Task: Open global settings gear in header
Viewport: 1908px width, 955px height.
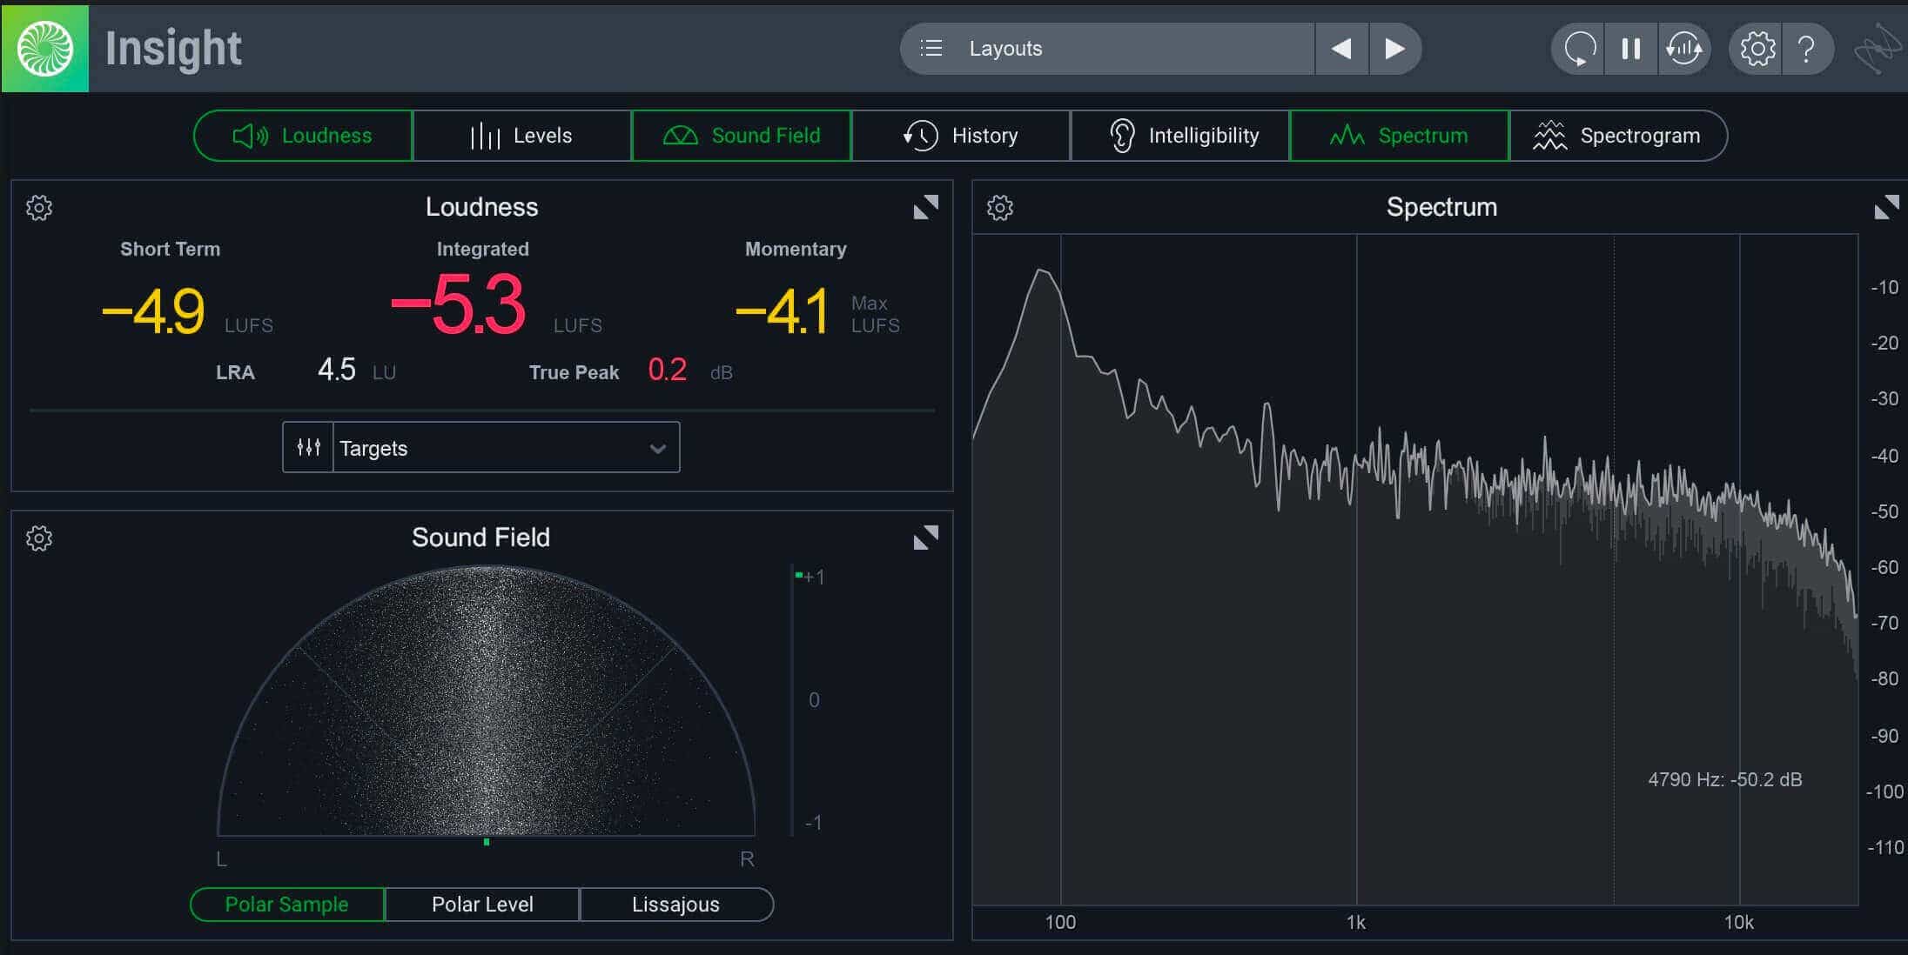Action: (x=1757, y=49)
